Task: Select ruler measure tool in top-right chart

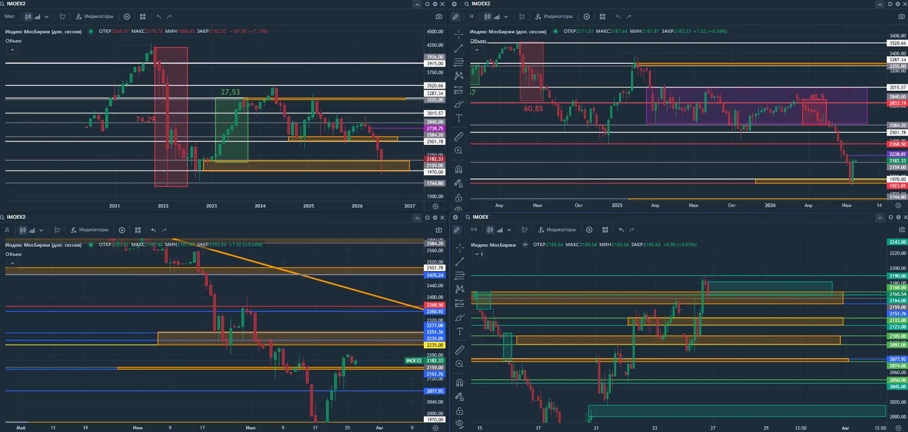Action: coord(459,137)
